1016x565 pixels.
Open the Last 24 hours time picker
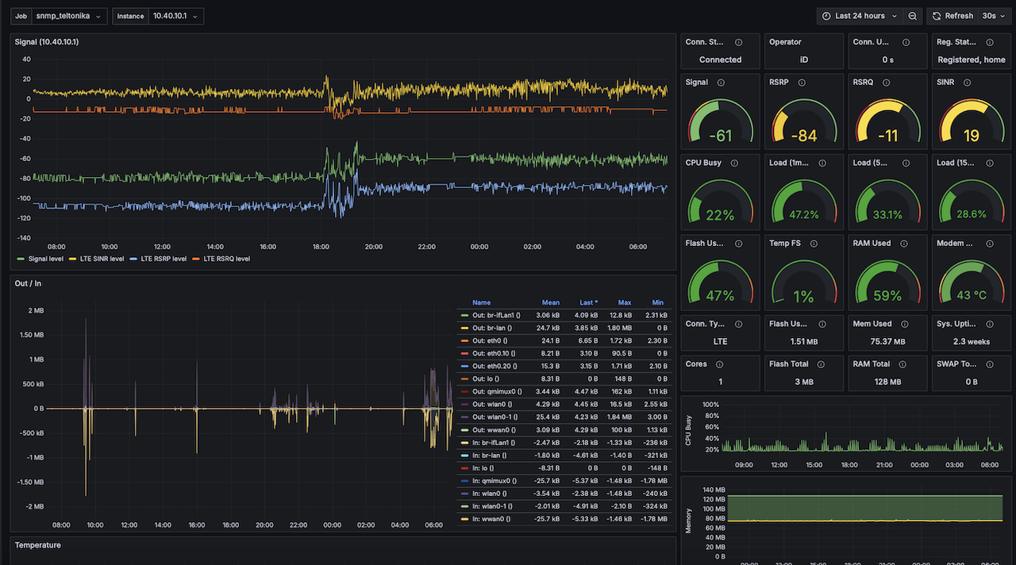point(860,16)
